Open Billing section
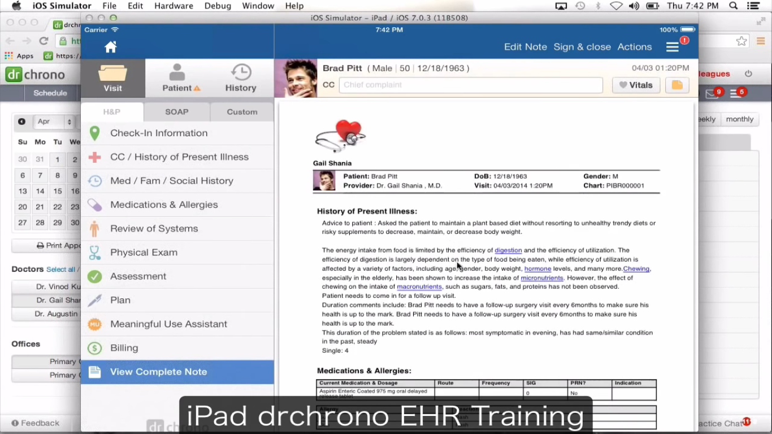Image resolution: width=772 pixels, height=434 pixels. tap(177, 348)
